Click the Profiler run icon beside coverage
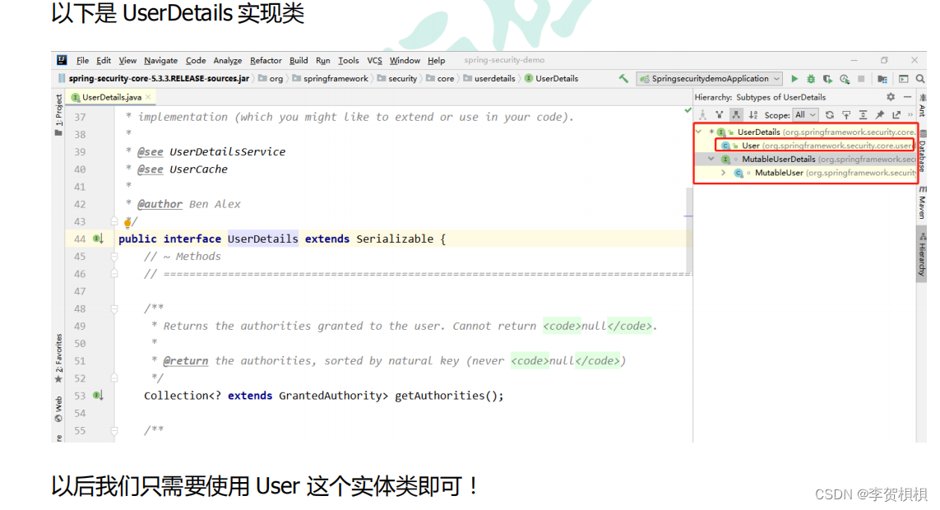 [x=845, y=78]
